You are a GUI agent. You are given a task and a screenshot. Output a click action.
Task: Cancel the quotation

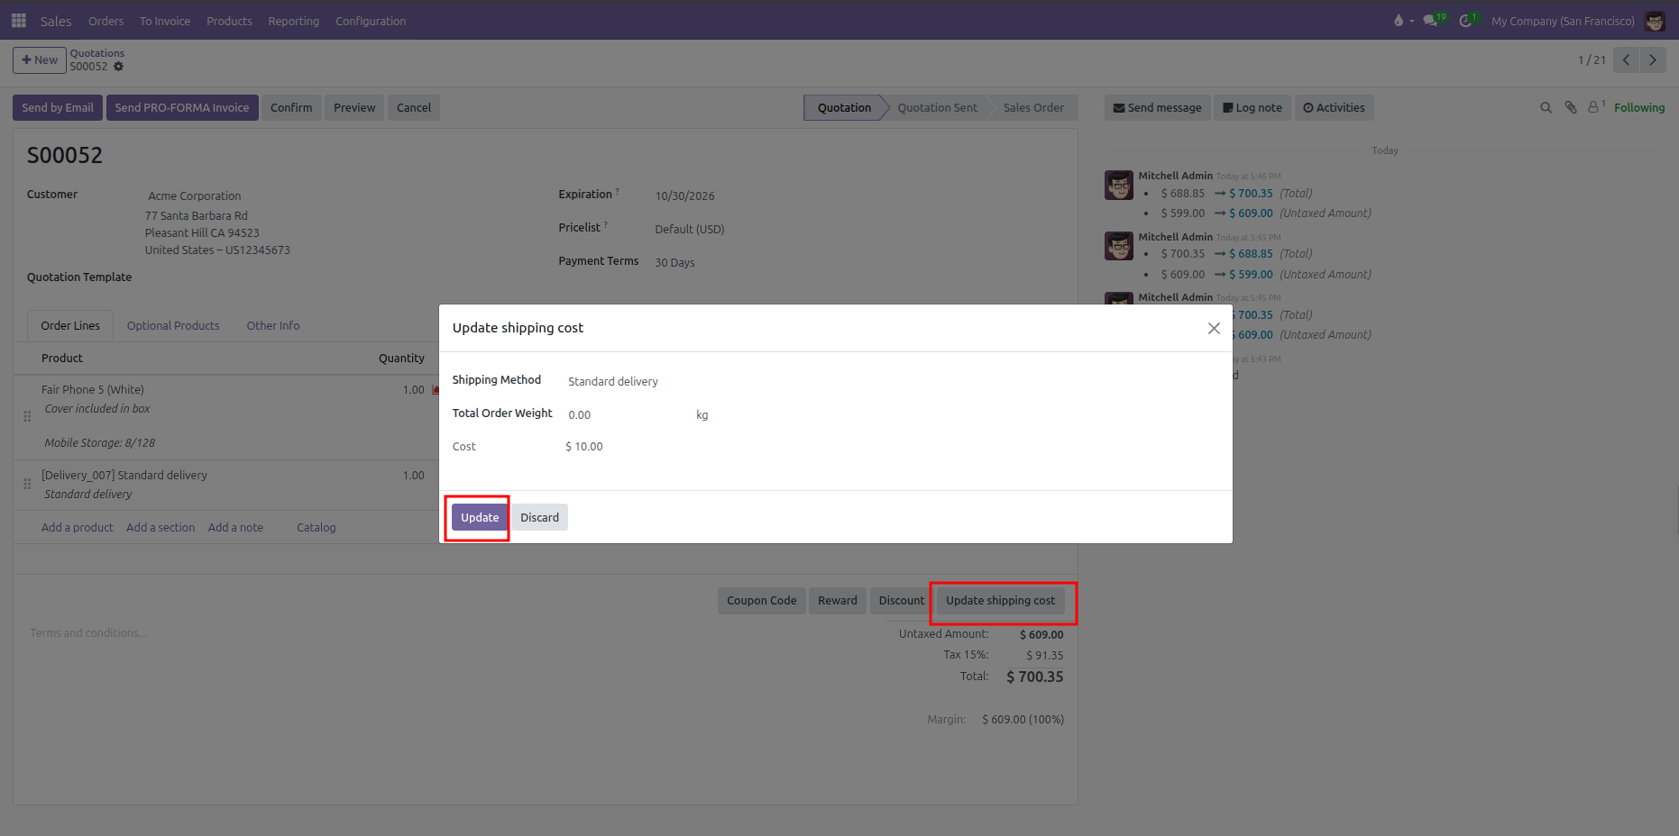[x=414, y=108]
